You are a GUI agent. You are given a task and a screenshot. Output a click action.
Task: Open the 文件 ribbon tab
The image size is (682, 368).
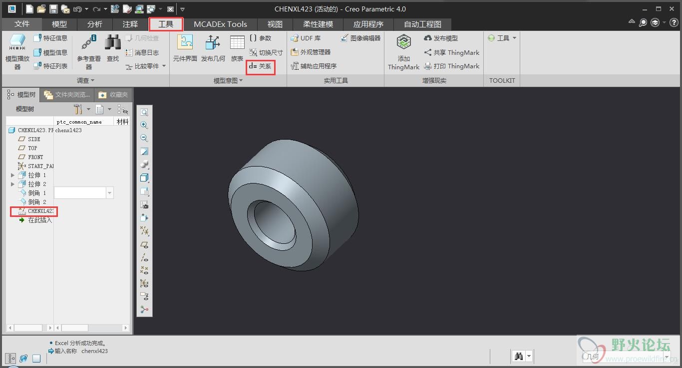tap(22, 24)
